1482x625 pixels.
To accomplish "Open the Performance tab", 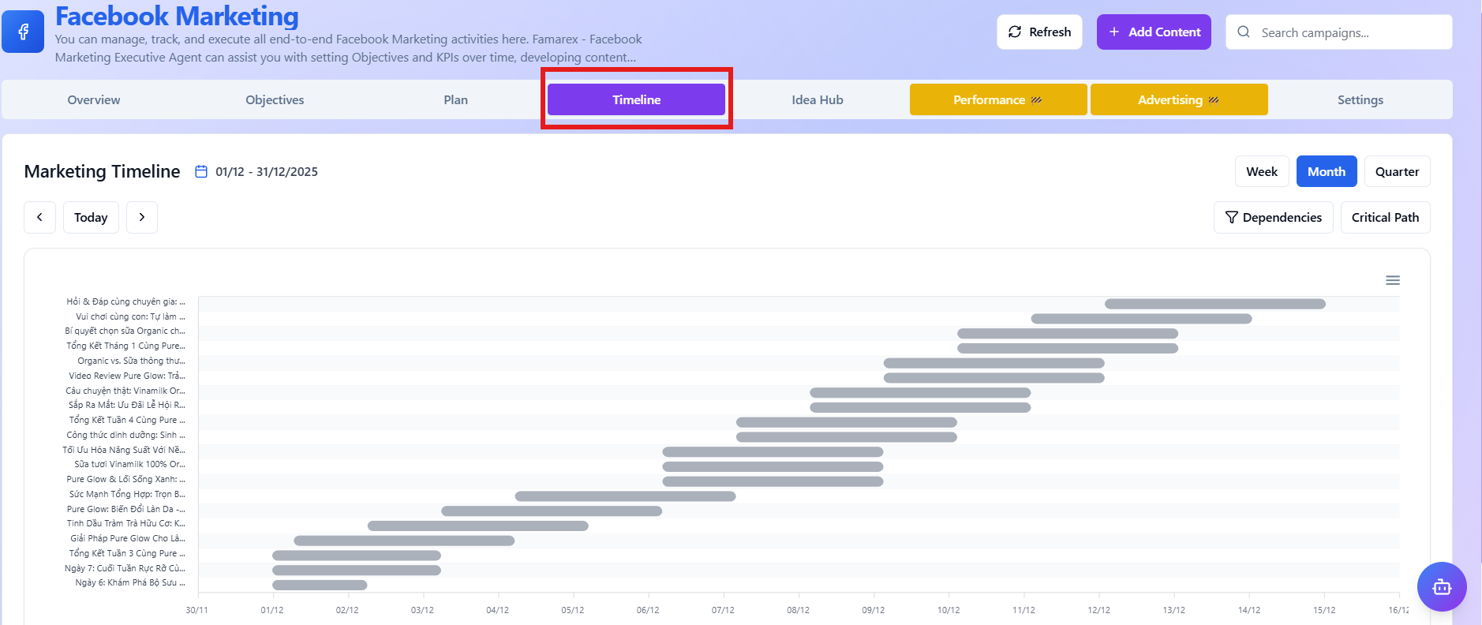I will tap(997, 100).
